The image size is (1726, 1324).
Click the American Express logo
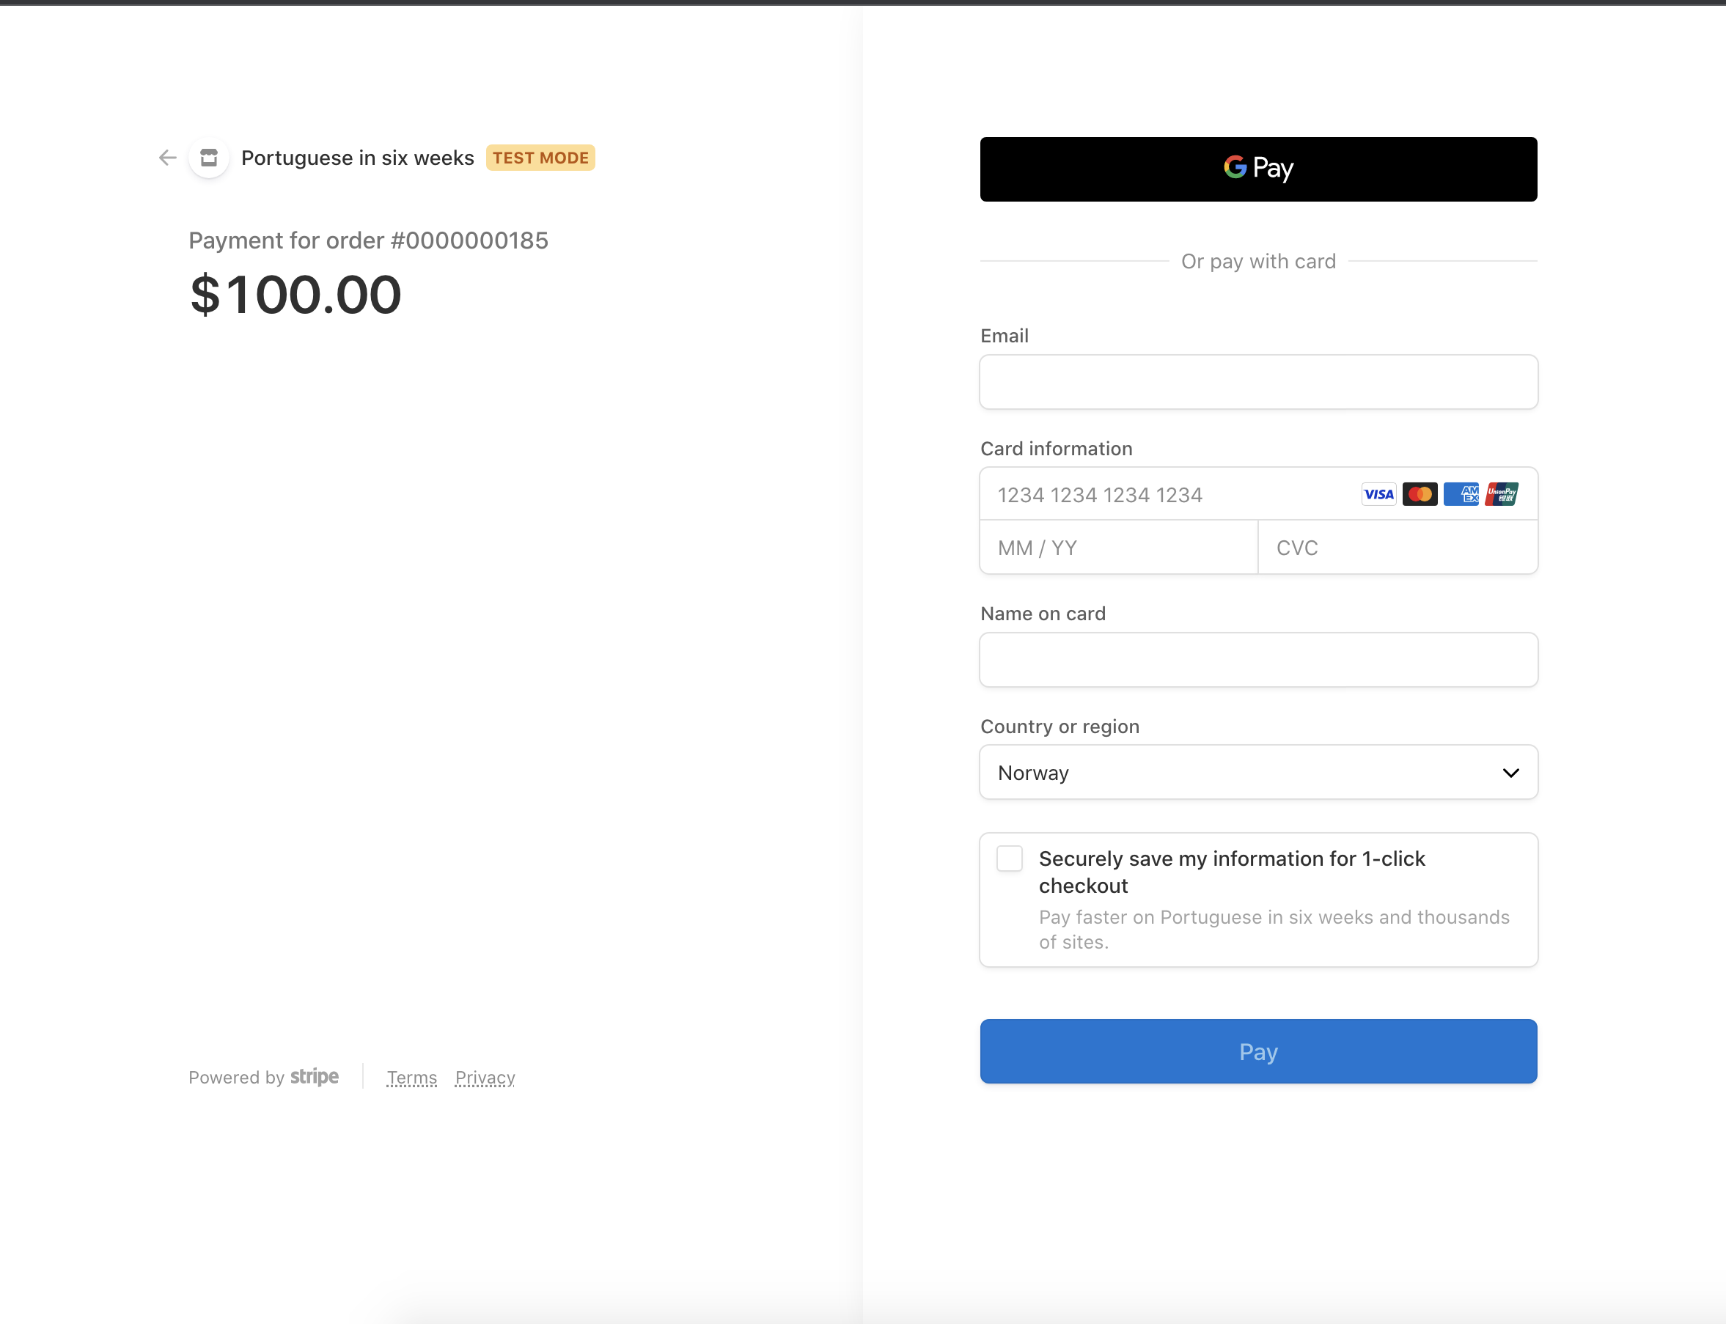[1461, 494]
